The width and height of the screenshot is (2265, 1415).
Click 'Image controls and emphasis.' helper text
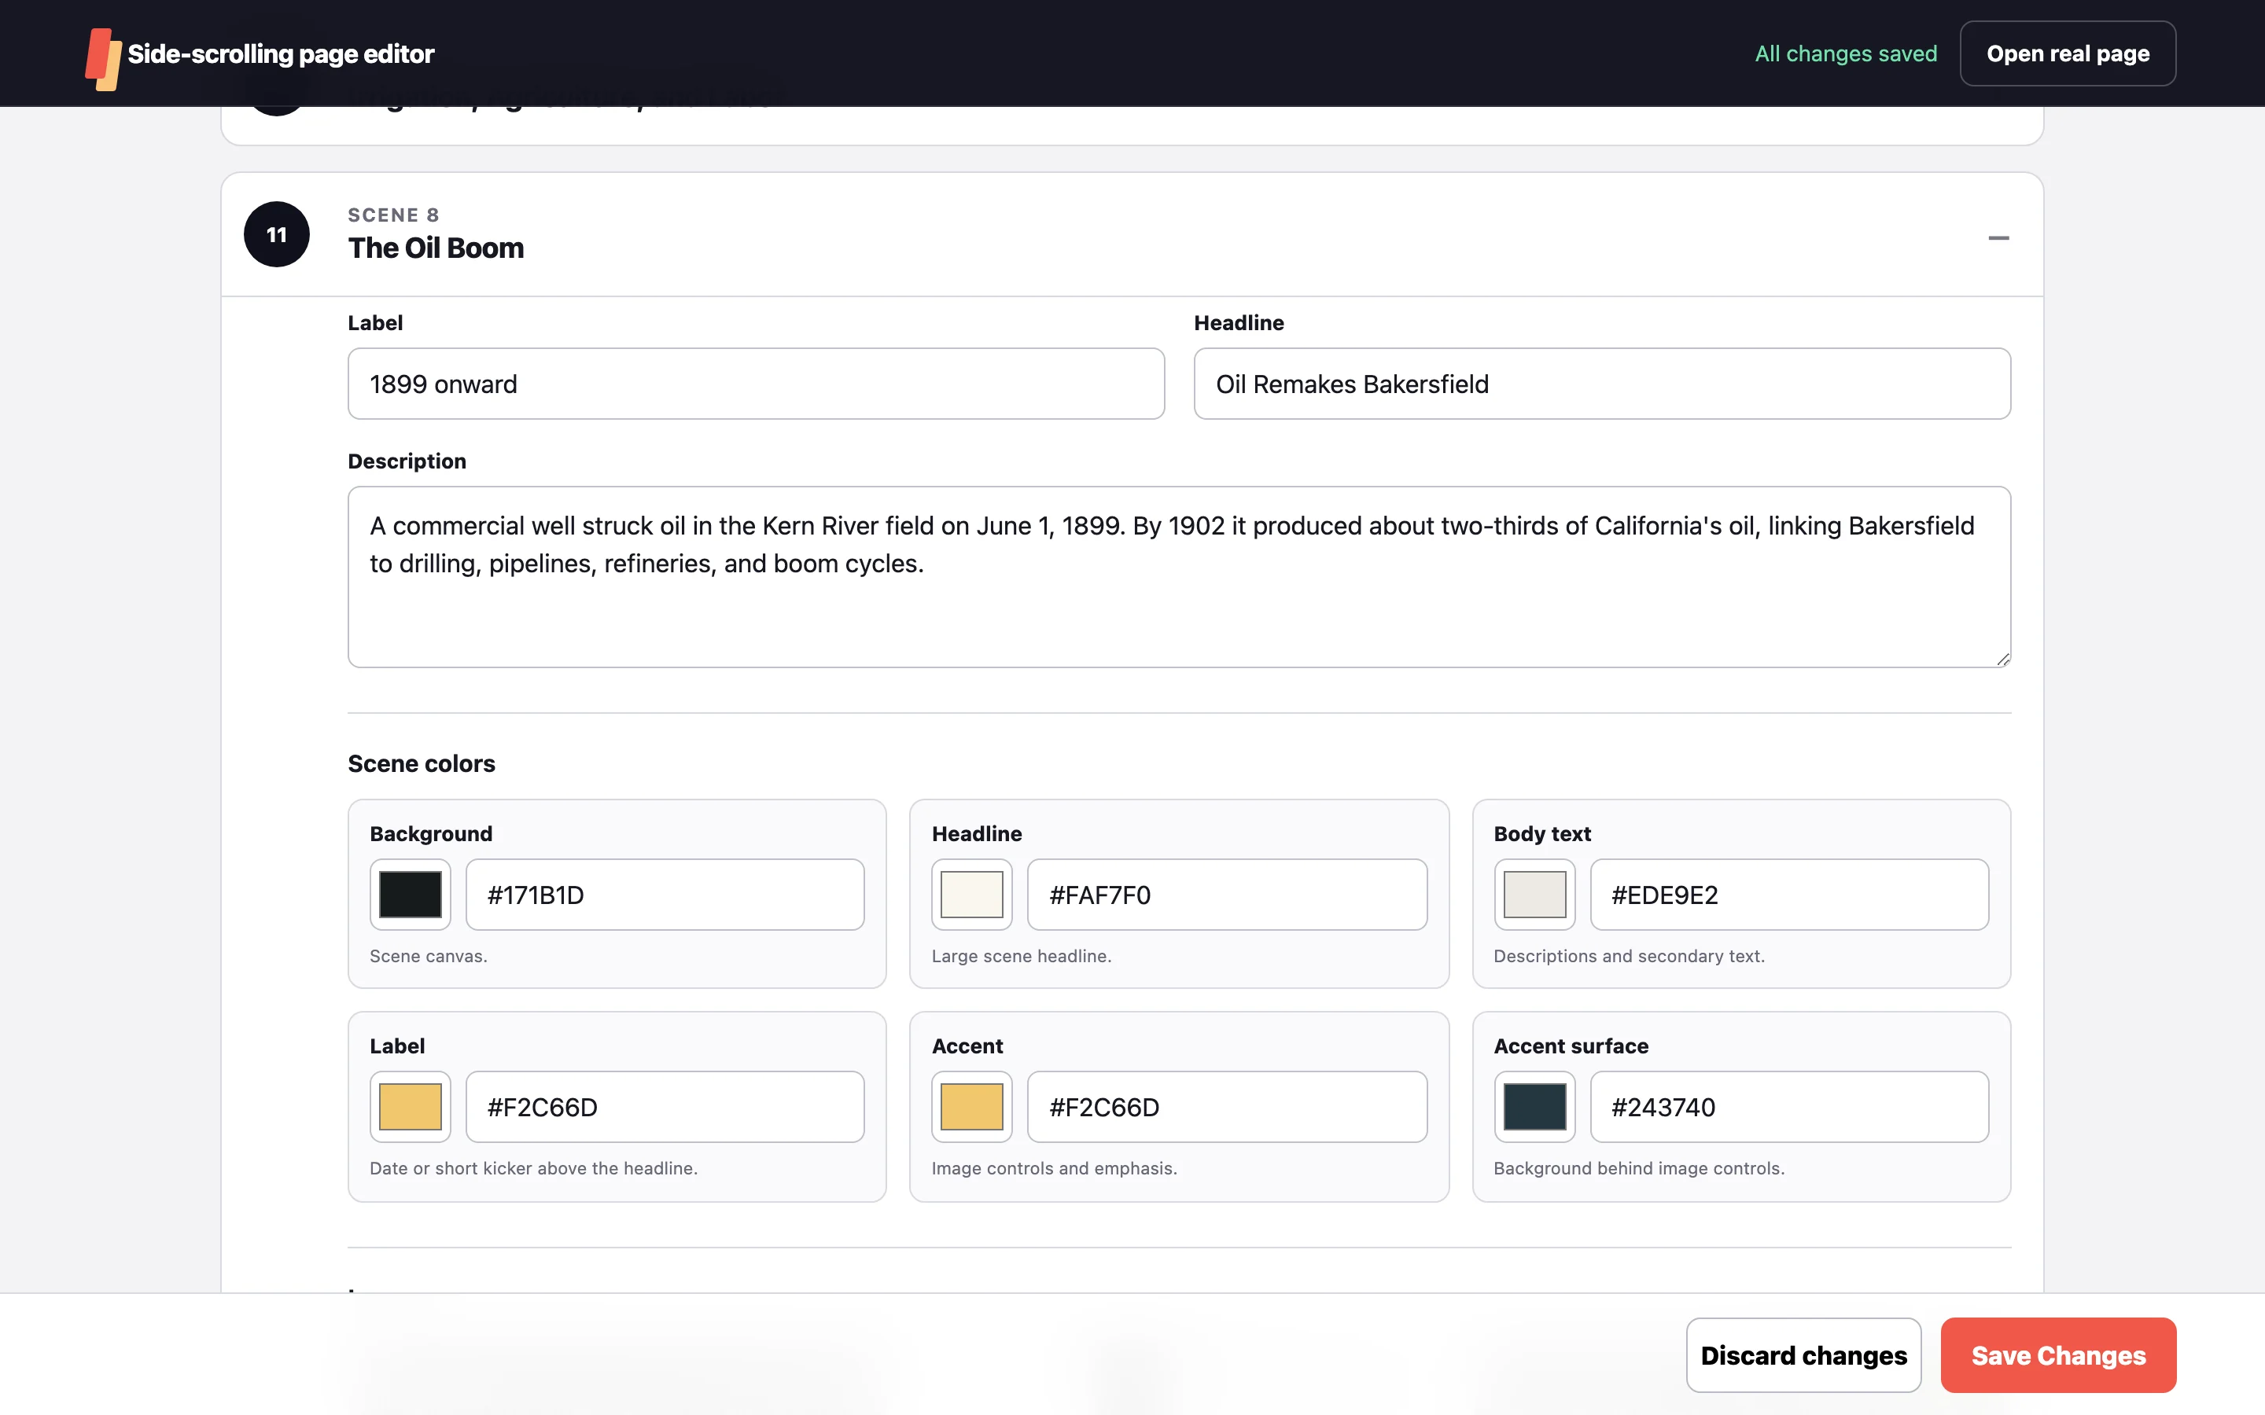(1054, 1169)
